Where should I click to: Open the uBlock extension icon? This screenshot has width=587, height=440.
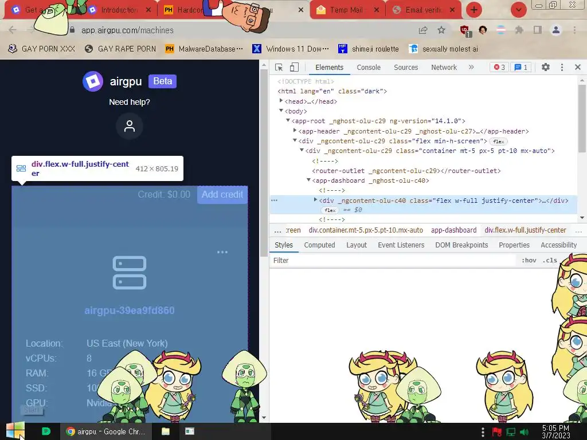tap(465, 30)
